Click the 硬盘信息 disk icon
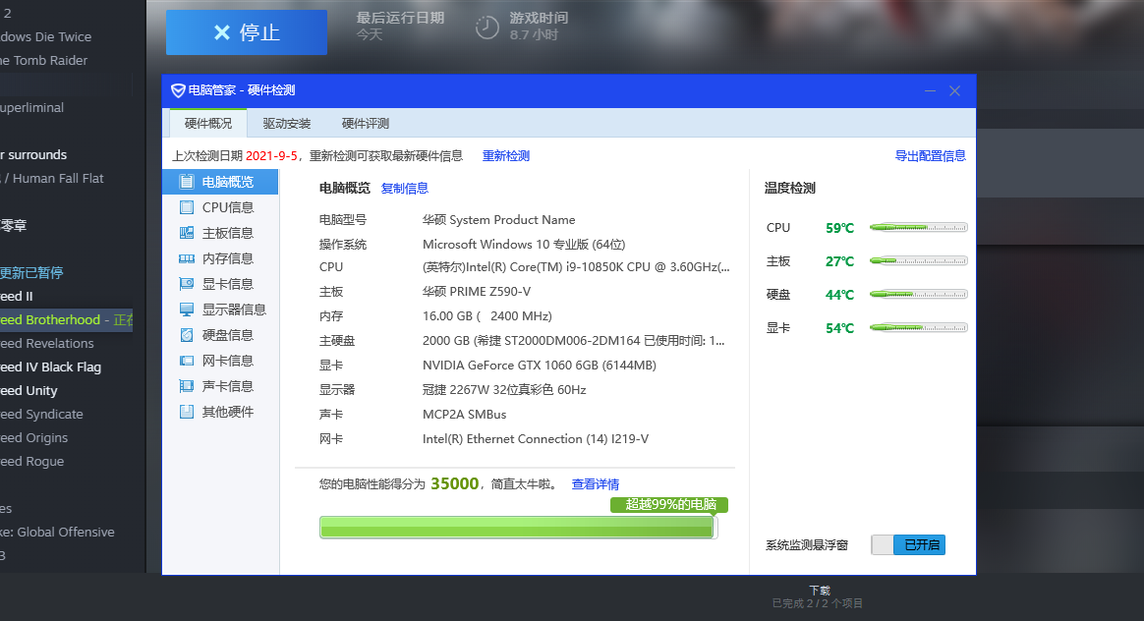 187,335
